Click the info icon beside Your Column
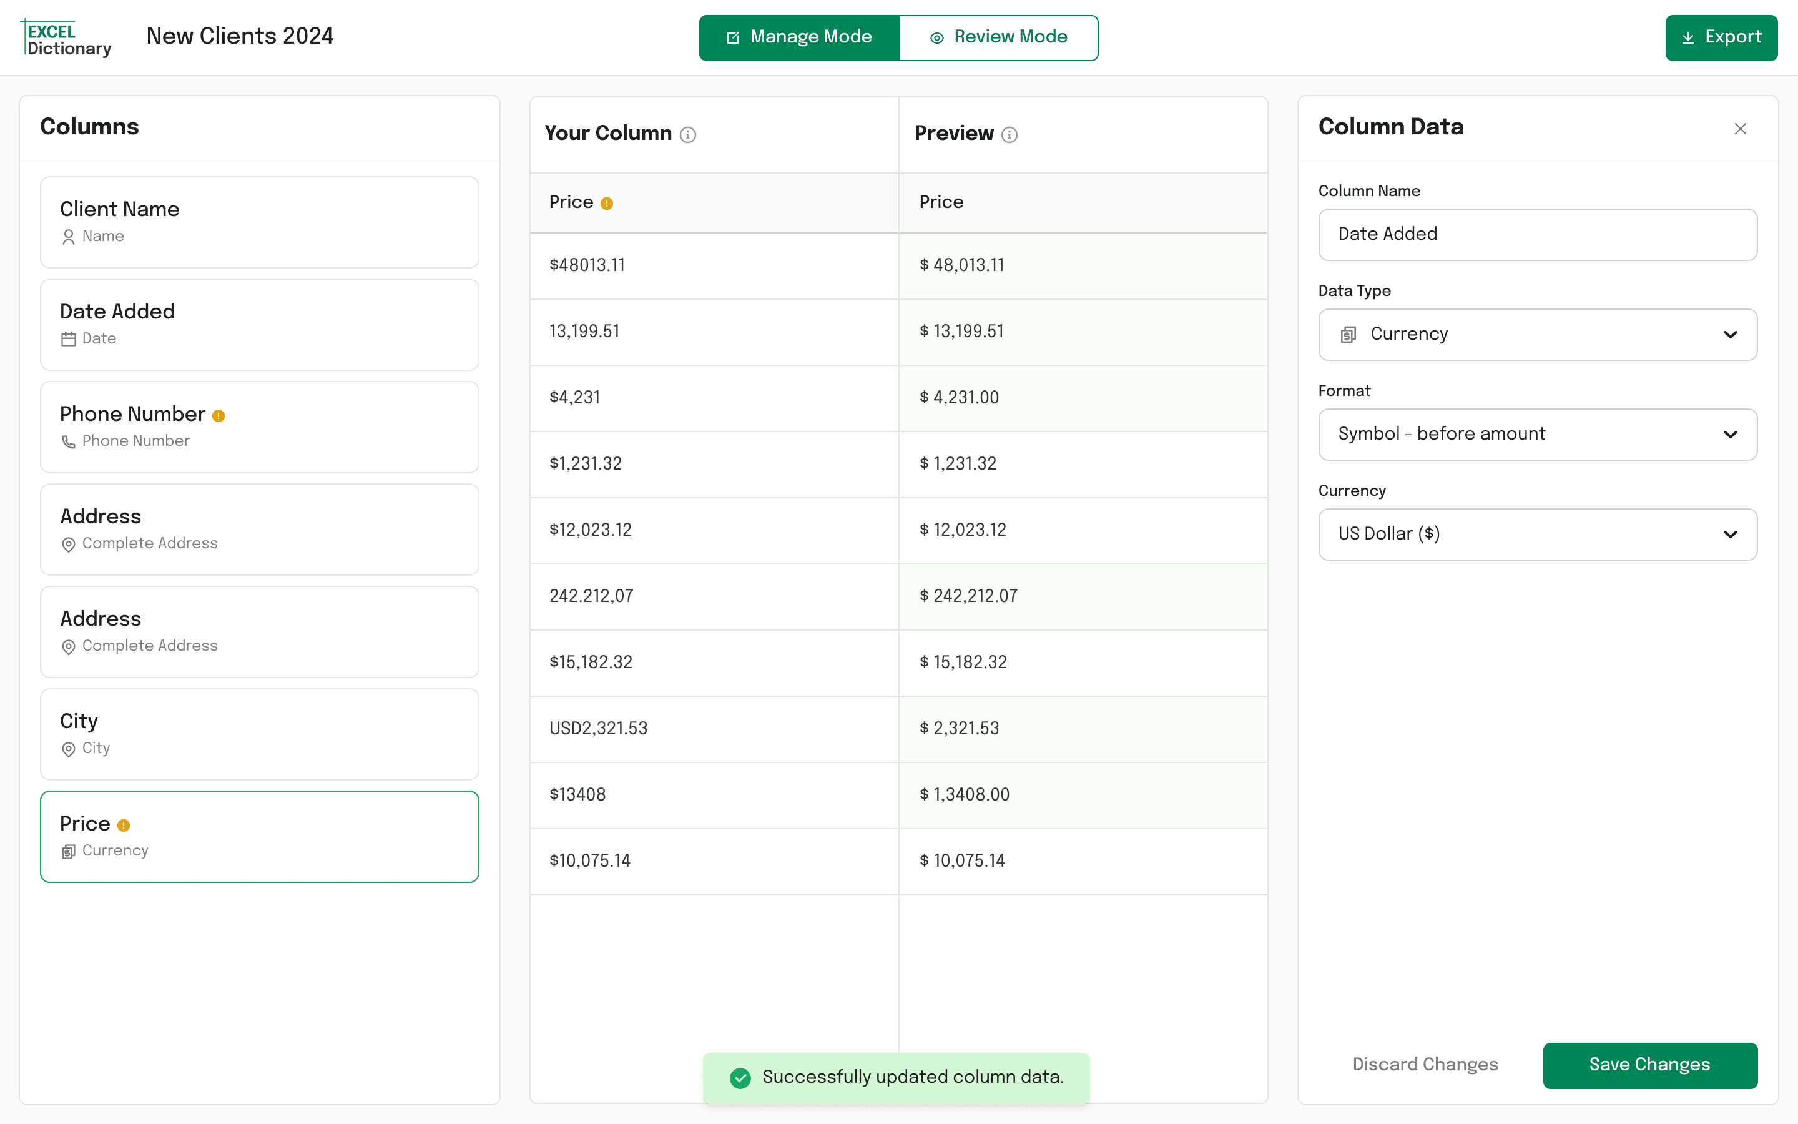The height and width of the screenshot is (1124, 1798). coord(688,134)
